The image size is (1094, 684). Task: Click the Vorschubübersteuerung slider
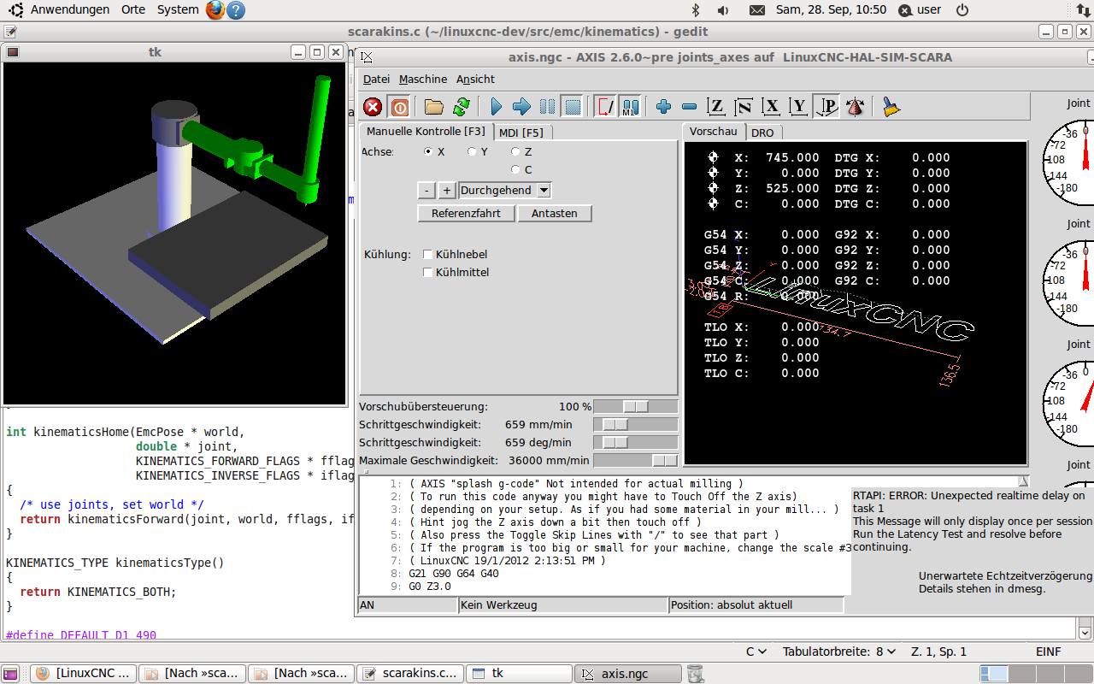tap(636, 406)
